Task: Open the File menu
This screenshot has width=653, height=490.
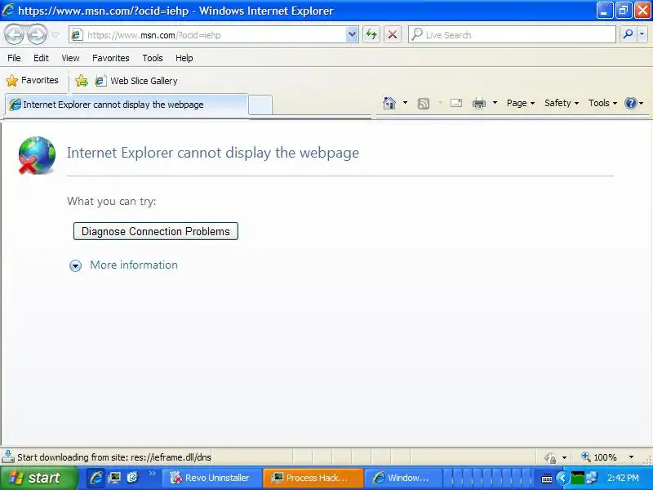Action: click(x=14, y=58)
